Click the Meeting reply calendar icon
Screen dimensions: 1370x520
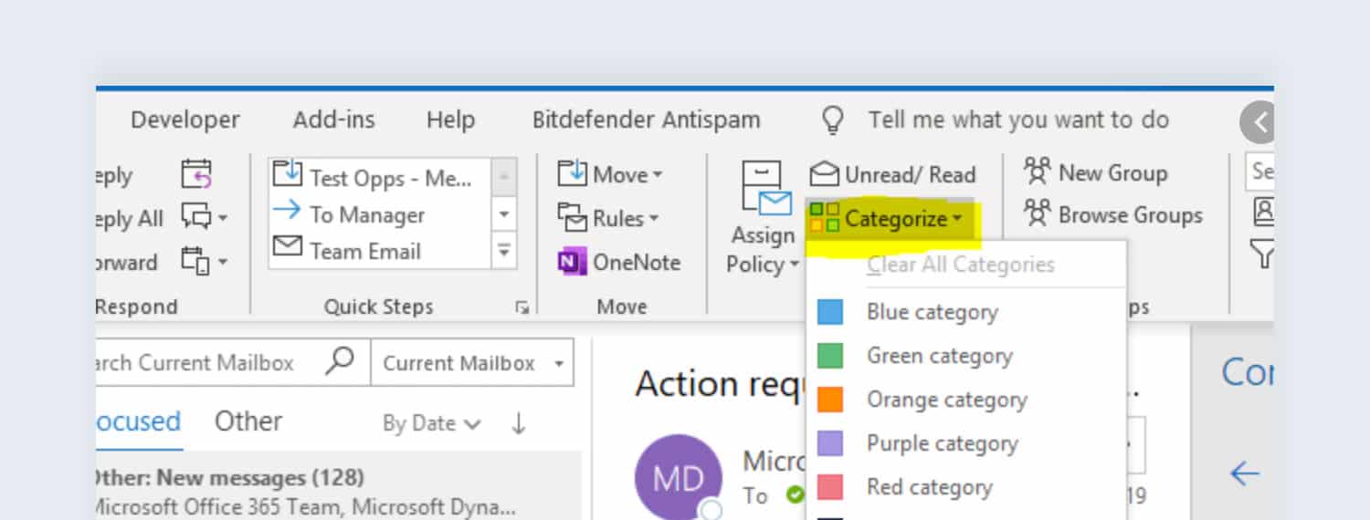coord(196,173)
